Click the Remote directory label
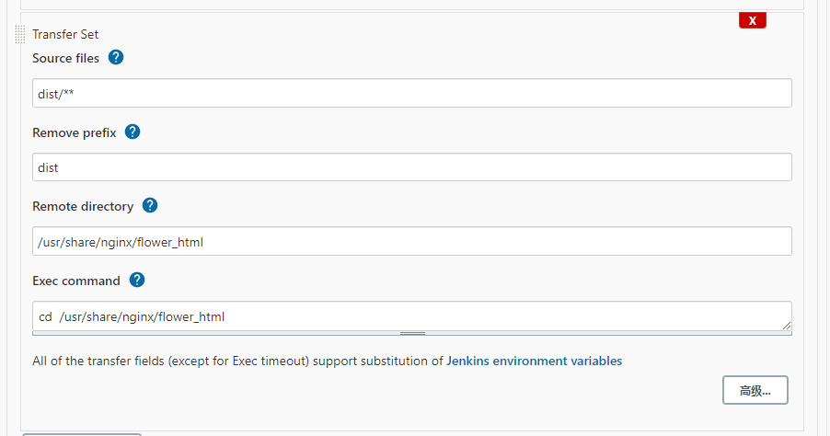 tap(83, 207)
